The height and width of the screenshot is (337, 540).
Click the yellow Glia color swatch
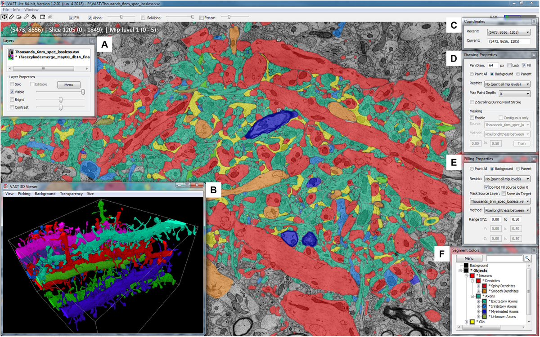472,322
